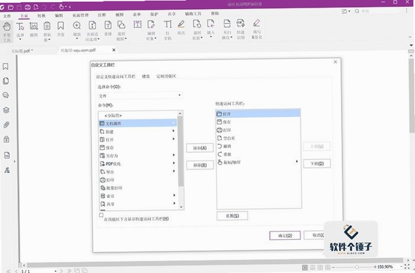
Task: Open Attachments paperclip panel in sidebar
Action: point(6,124)
